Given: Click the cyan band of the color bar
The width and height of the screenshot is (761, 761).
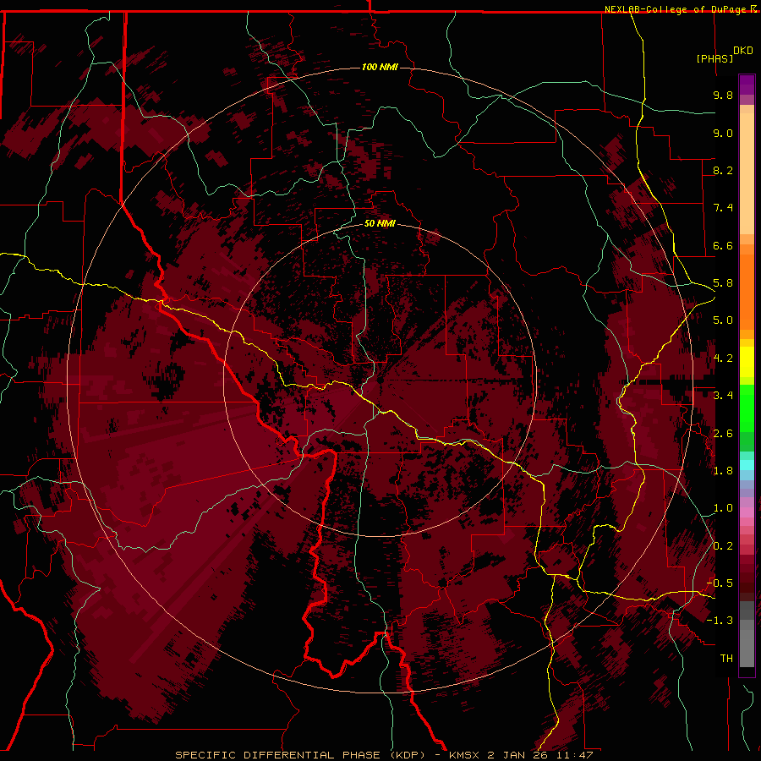Looking at the screenshot, I should click(747, 465).
